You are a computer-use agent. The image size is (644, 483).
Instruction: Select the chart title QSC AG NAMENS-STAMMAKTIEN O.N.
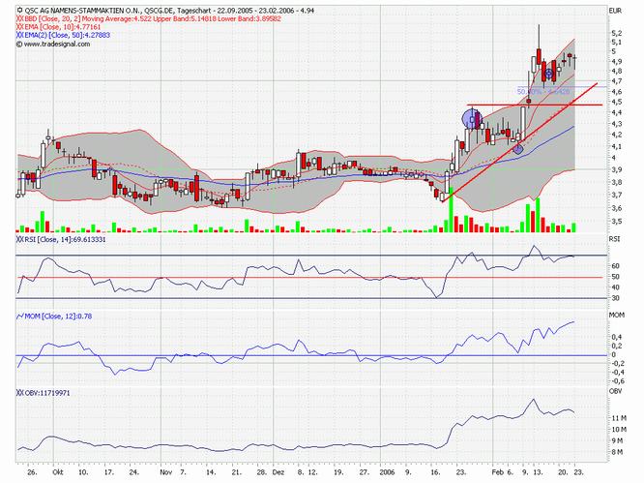click(x=82, y=11)
